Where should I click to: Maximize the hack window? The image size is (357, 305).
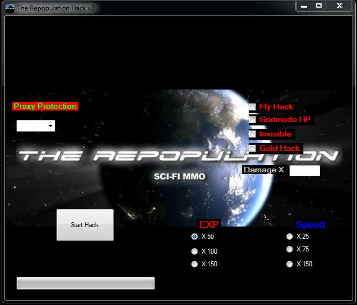[x=319, y=6]
